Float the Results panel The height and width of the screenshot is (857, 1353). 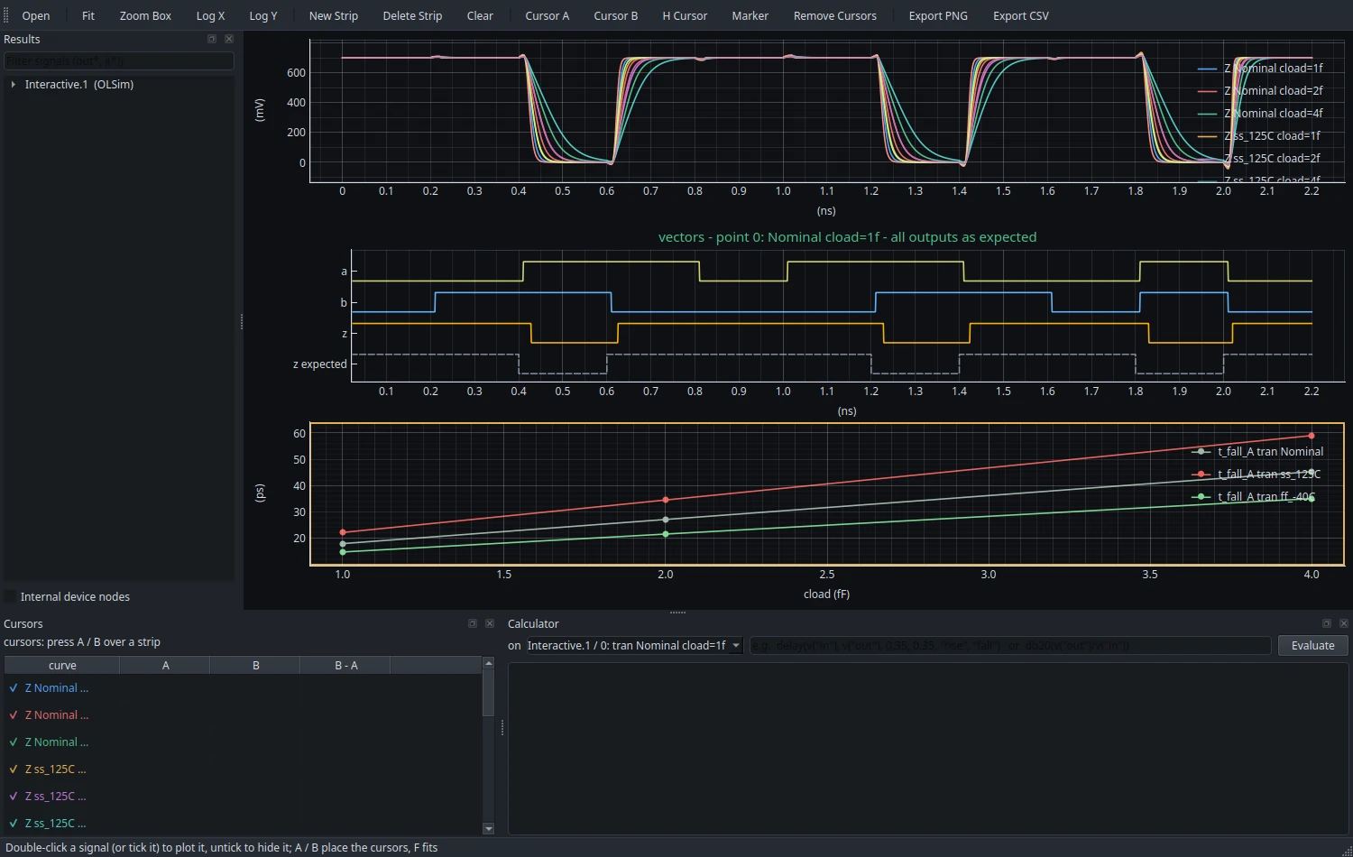(x=212, y=39)
